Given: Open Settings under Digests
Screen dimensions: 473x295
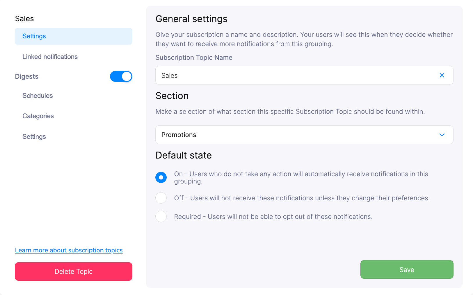Looking at the screenshot, I should pos(34,136).
